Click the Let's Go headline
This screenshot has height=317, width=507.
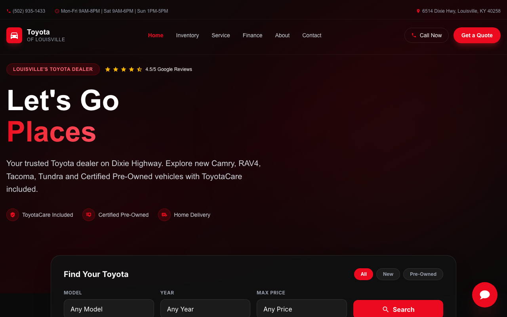pos(63,100)
